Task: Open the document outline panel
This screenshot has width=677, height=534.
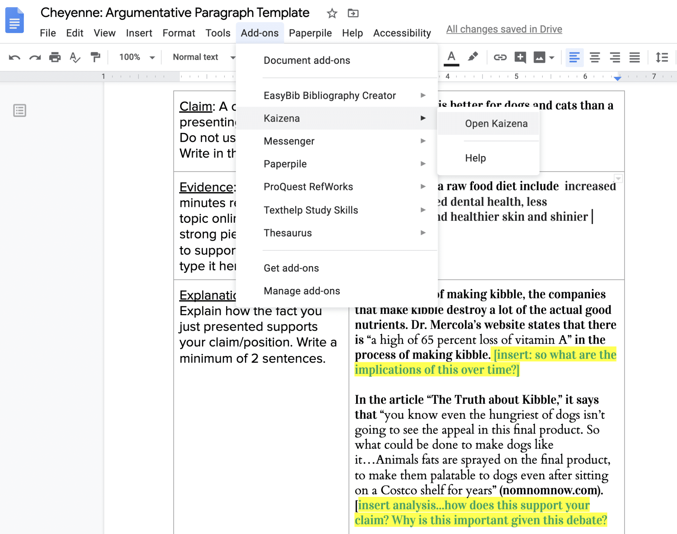Action: pos(19,110)
